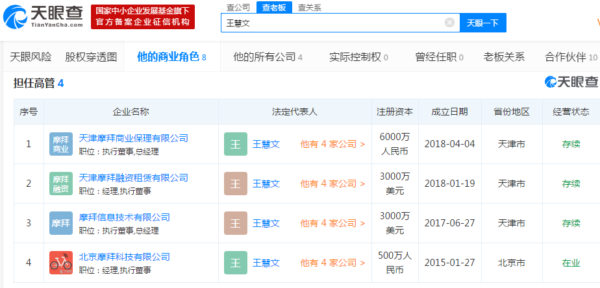This screenshot has height=288, width=600.
Task: Click the date 2015-01-27
Action: (449, 263)
